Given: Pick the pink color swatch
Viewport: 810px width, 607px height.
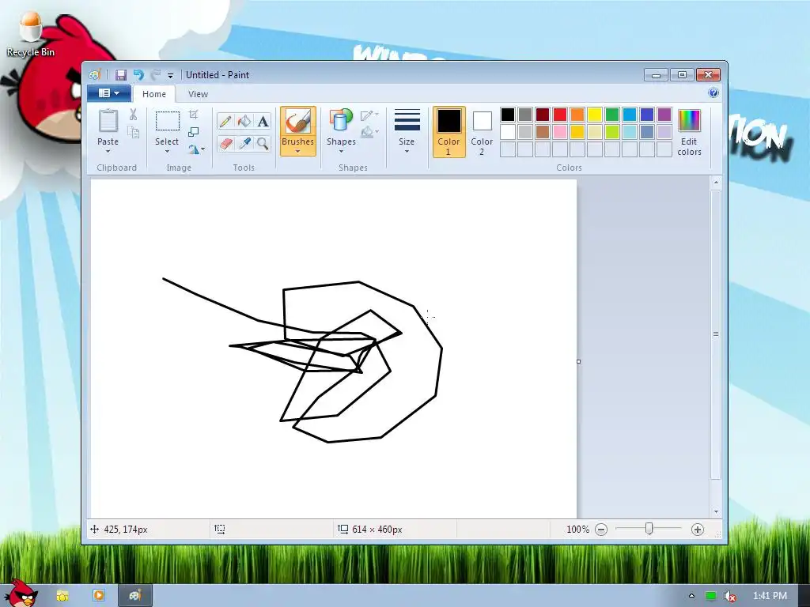Looking at the screenshot, I should [x=559, y=132].
